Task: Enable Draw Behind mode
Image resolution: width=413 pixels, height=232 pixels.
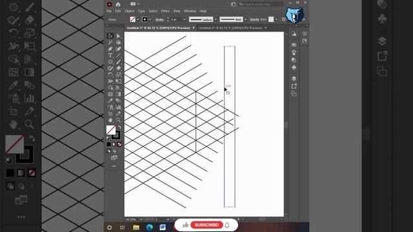Action: click(x=114, y=151)
